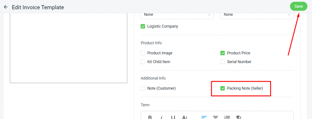Click the invoice preview area
Image resolution: width=312 pixels, height=119 pixels.
pos(69,48)
